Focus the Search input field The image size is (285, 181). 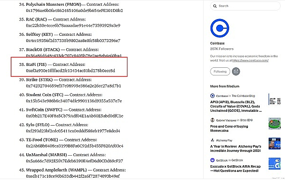[245, 6]
